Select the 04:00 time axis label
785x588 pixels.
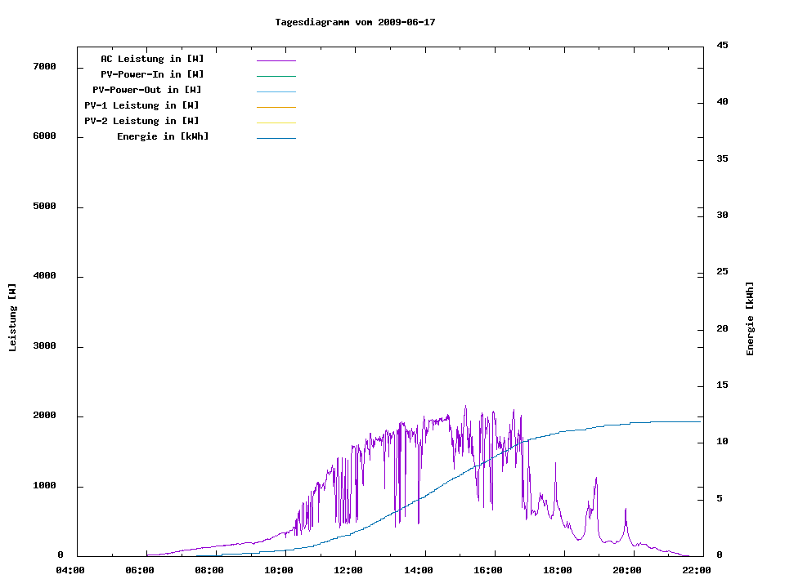point(70,570)
